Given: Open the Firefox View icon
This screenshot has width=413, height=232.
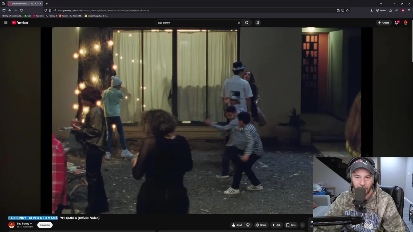Looking at the screenshot, I should coord(3,4).
